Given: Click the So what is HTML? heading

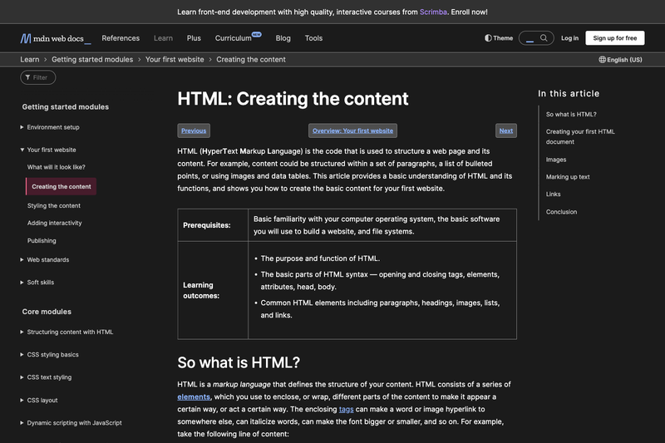Looking at the screenshot, I should (x=239, y=363).
